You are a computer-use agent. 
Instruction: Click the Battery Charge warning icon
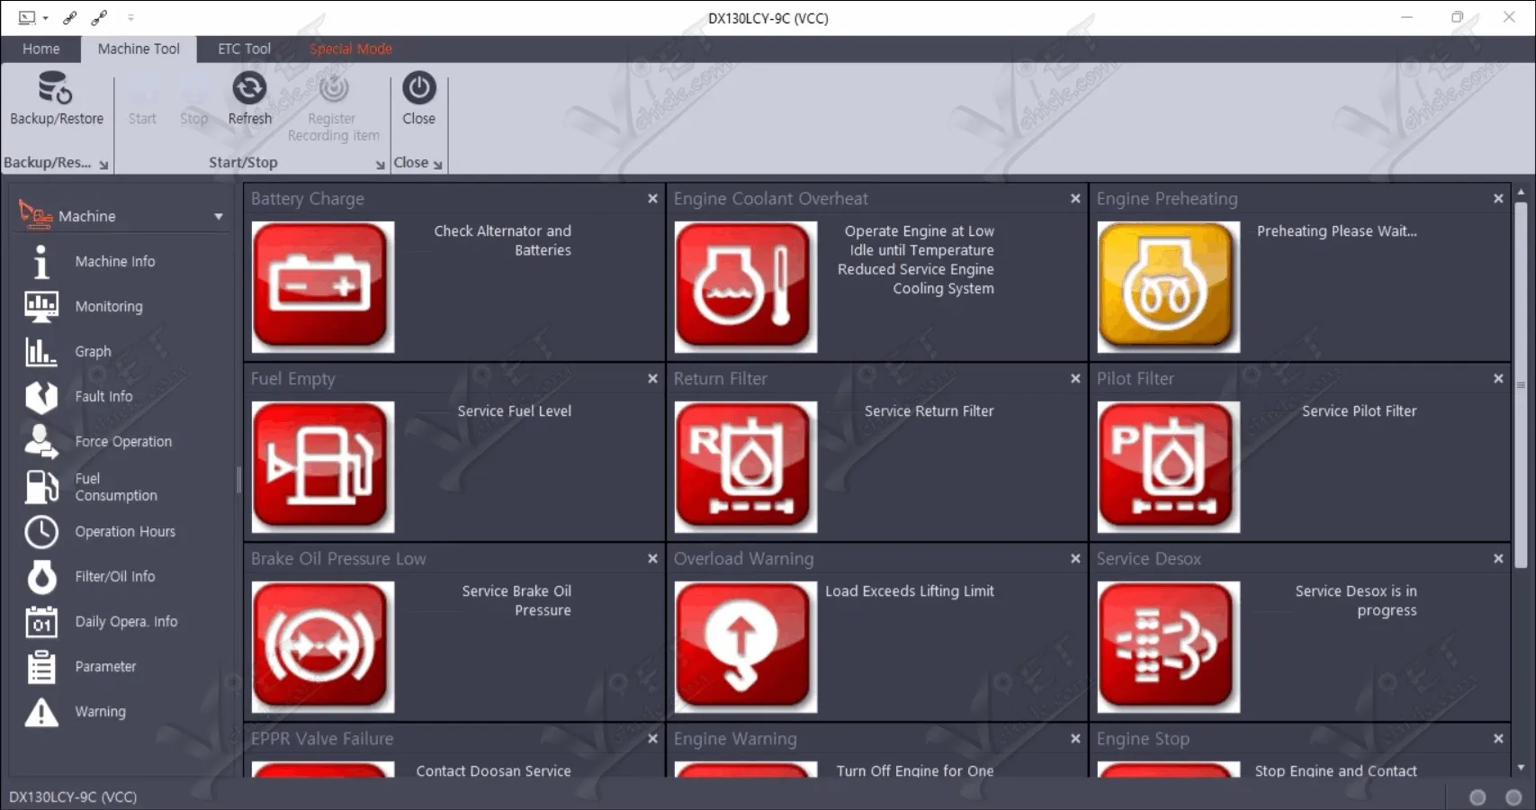[x=323, y=287]
